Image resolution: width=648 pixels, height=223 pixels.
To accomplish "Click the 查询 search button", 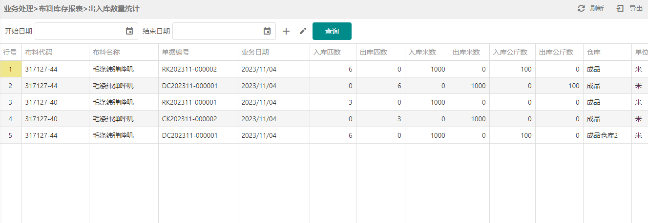I will (x=332, y=31).
